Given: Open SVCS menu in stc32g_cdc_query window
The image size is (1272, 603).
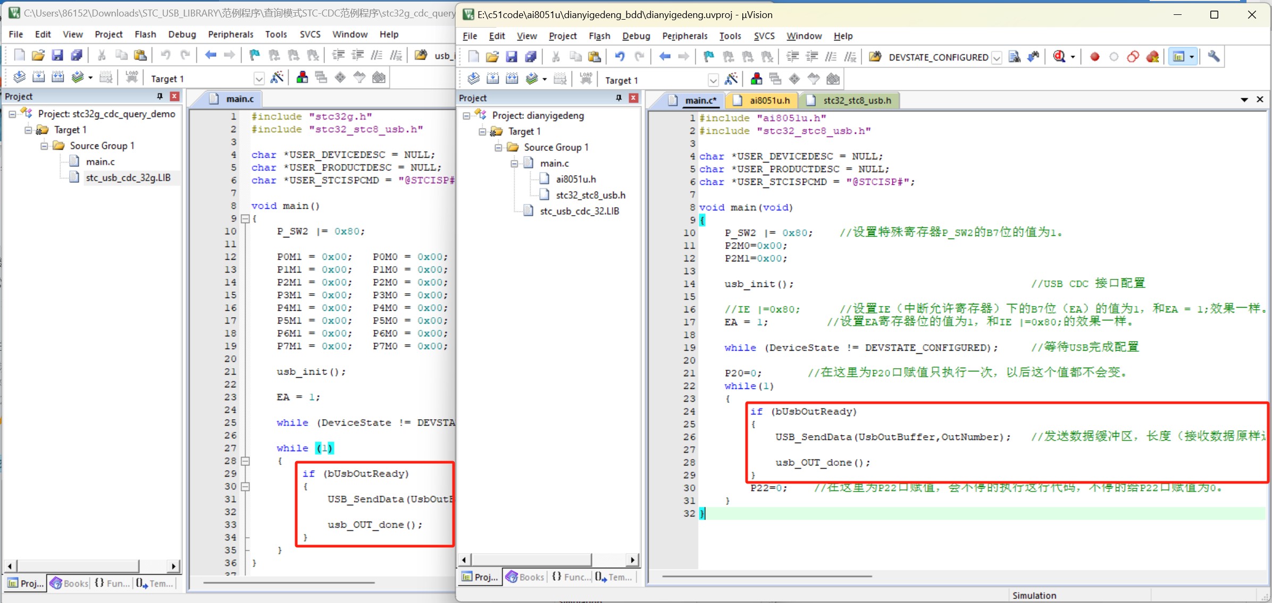Looking at the screenshot, I should point(310,34).
